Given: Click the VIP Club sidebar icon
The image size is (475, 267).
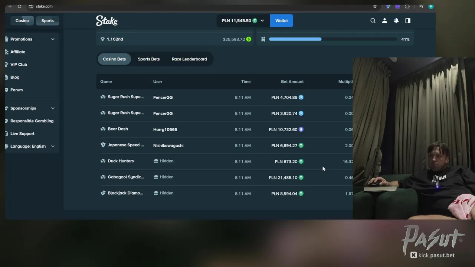Looking at the screenshot, I should click(7, 65).
